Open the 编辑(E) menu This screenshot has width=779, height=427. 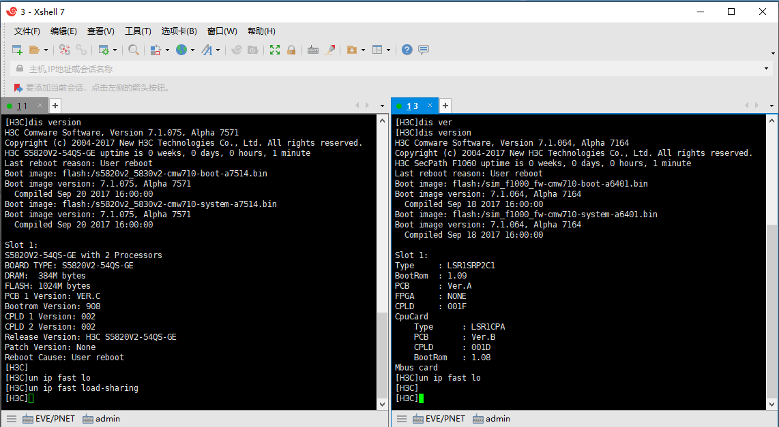click(63, 31)
